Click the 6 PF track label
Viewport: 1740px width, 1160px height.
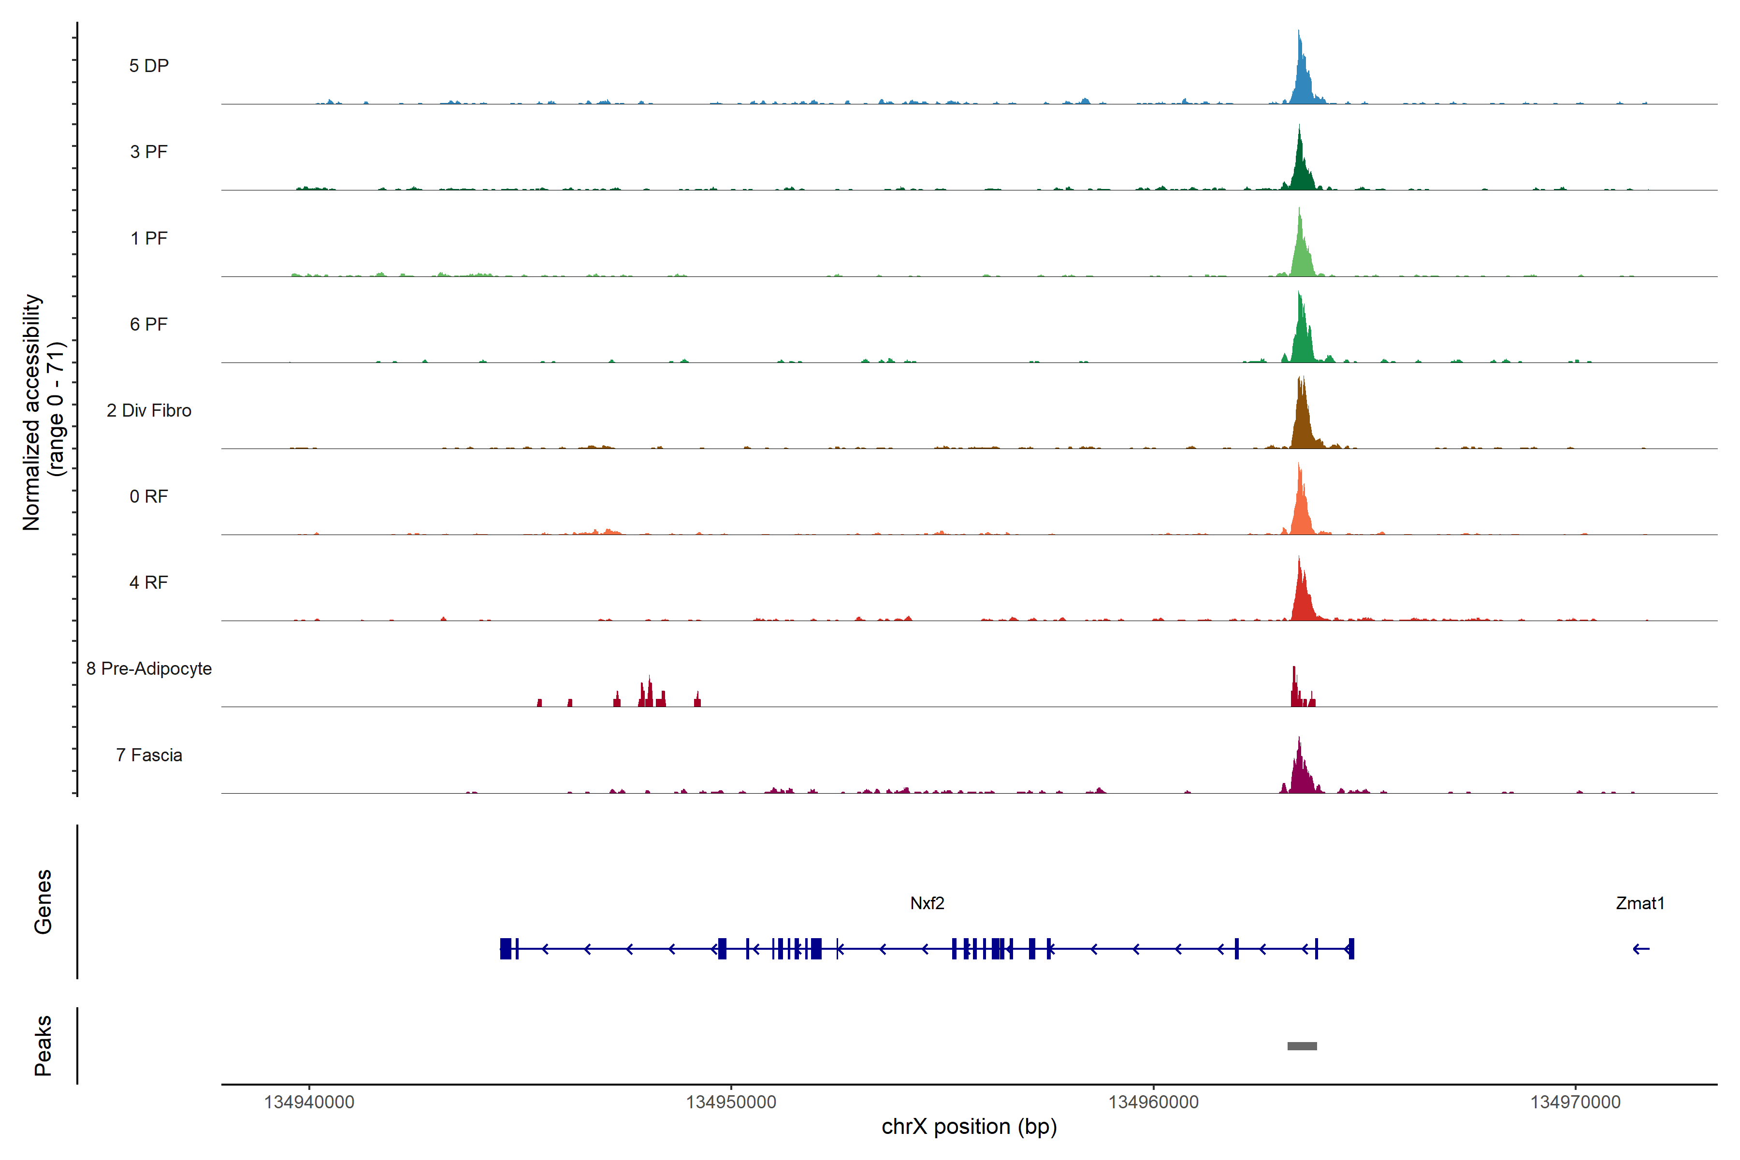149,324
